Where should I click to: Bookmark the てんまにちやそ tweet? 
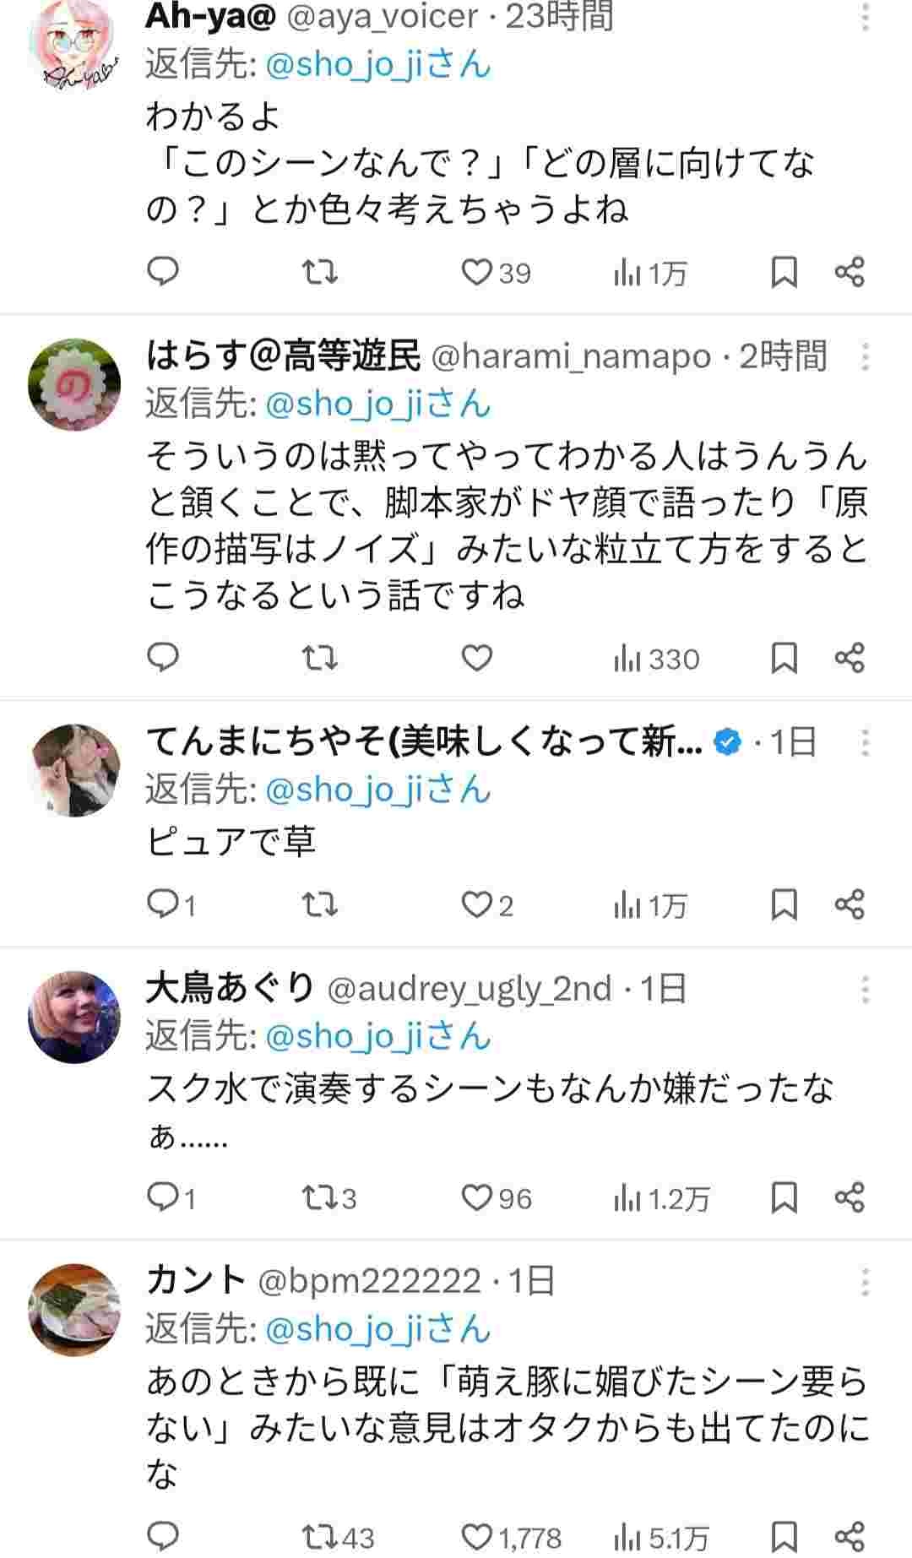coord(784,904)
